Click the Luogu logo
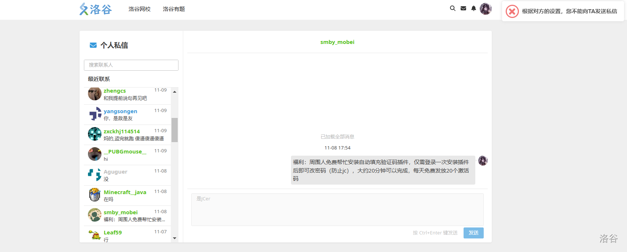 coord(96,9)
